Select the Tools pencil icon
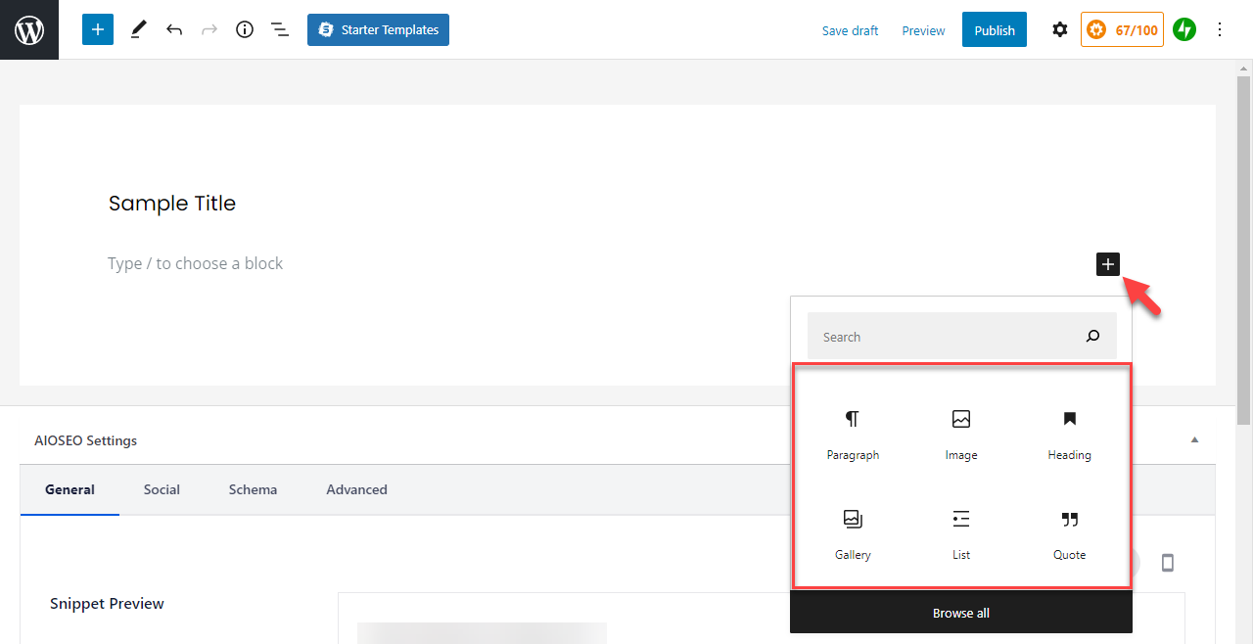 pyautogui.click(x=138, y=29)
